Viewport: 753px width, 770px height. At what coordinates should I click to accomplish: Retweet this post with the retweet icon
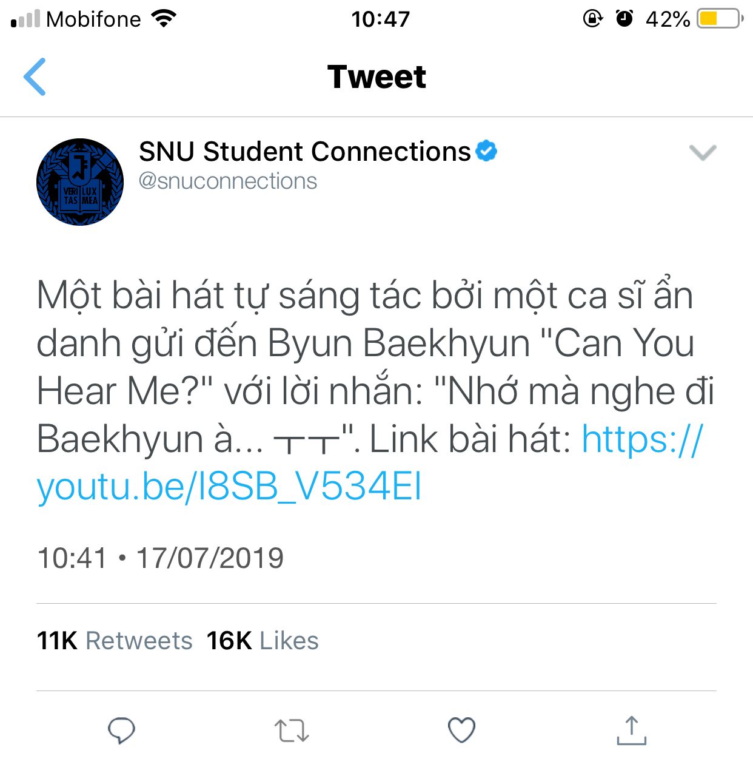click(292, 731)
